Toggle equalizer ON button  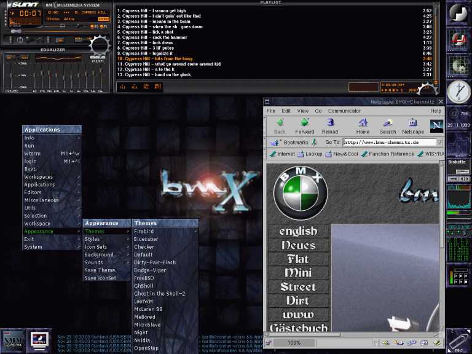[x=9, y=57]
